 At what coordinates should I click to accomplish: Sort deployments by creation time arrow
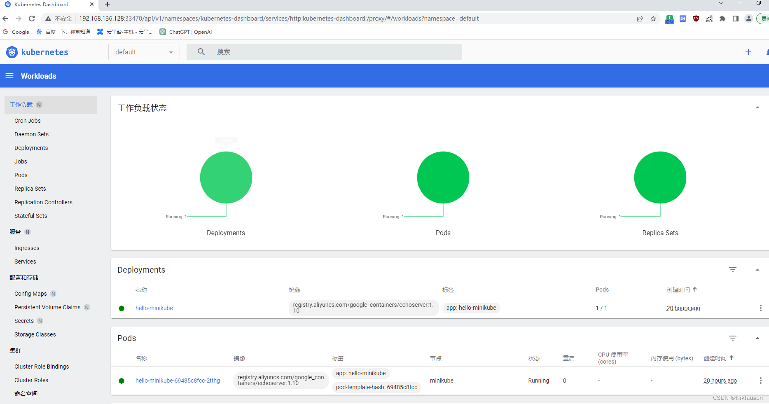click(695, 290)
